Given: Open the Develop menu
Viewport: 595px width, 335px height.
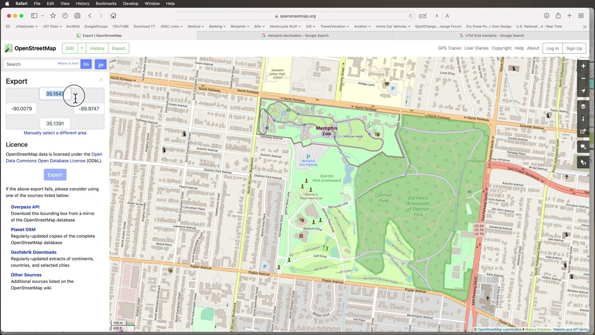Looking at the screenshot, I should tap(131, 4).
